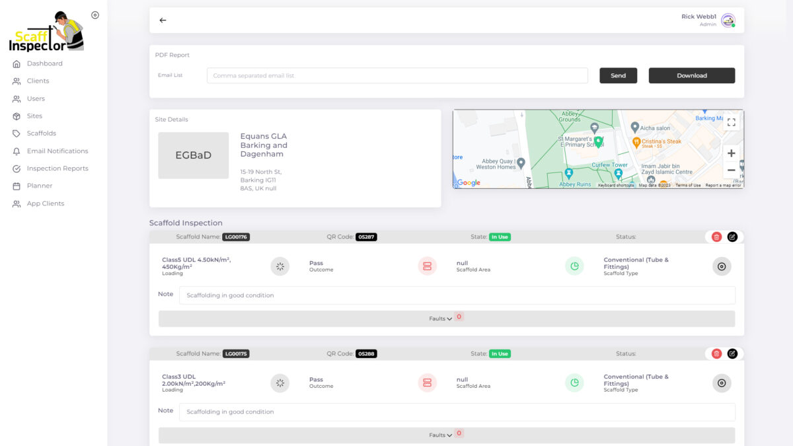Click the email list input field
The width and height of the screenshot is (793, 446).
point(397,75)
